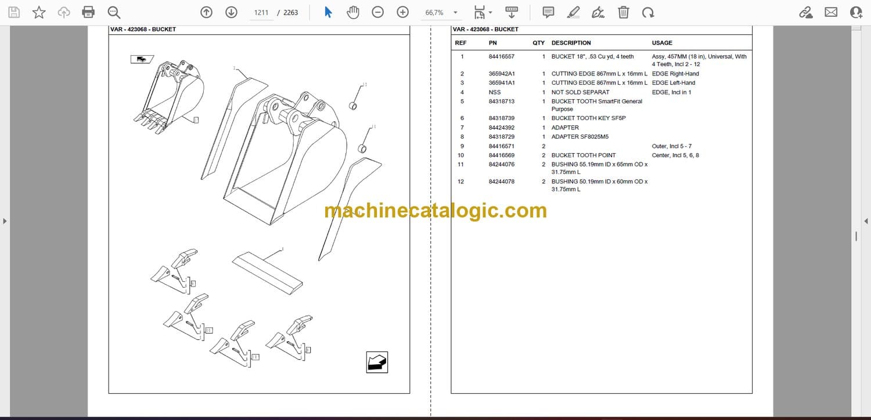Click the NSS part number entry
Viewport: 871px width, 420px height.
click(x=495, y=92)
